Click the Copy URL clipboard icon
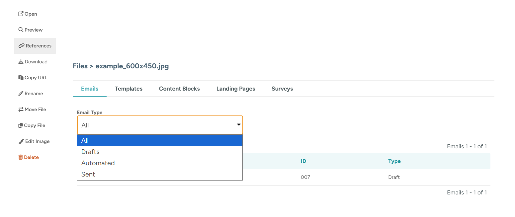 coord(21,78)
